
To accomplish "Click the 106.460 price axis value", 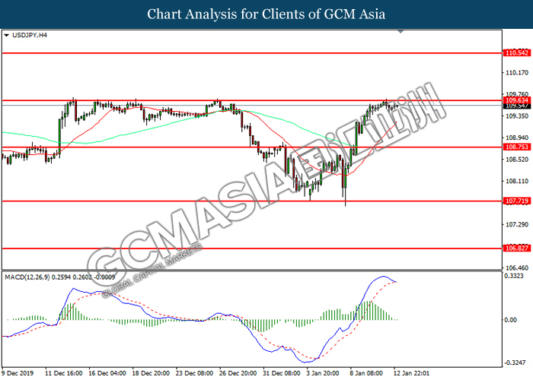I will 517,268.
